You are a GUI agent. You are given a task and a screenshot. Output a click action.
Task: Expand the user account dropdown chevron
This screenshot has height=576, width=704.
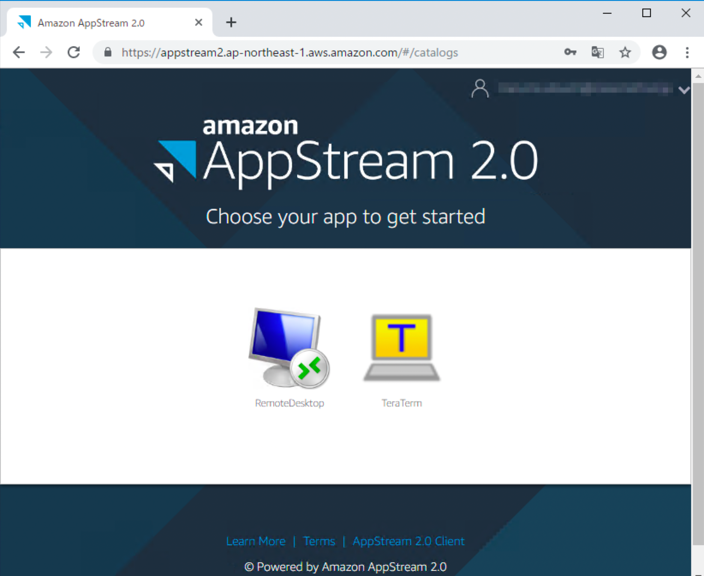coord(684,90)
